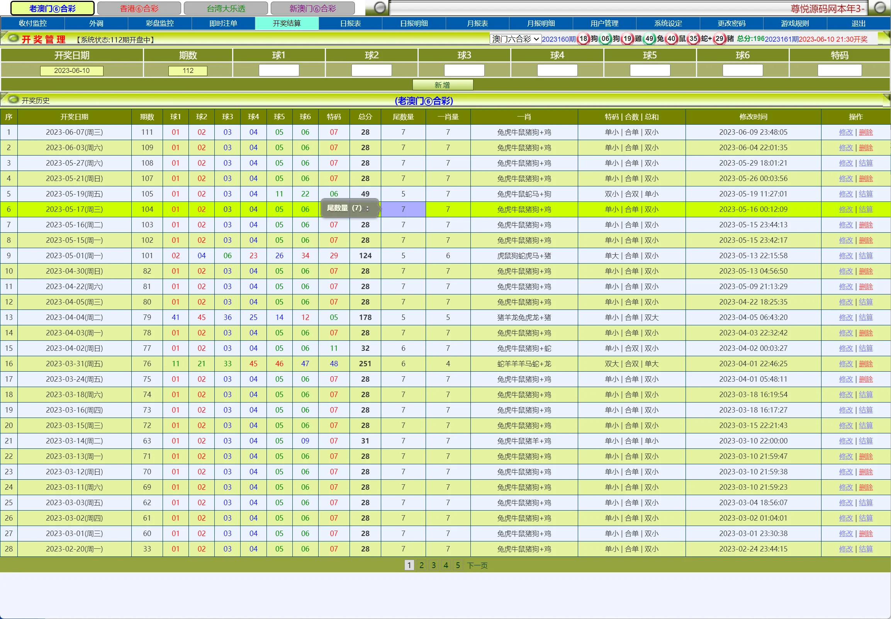Image resolution: width=891 pixels, height=619 pixels.
Task: Click the left marquee scroll knob
Action: [x=380, y=8]
